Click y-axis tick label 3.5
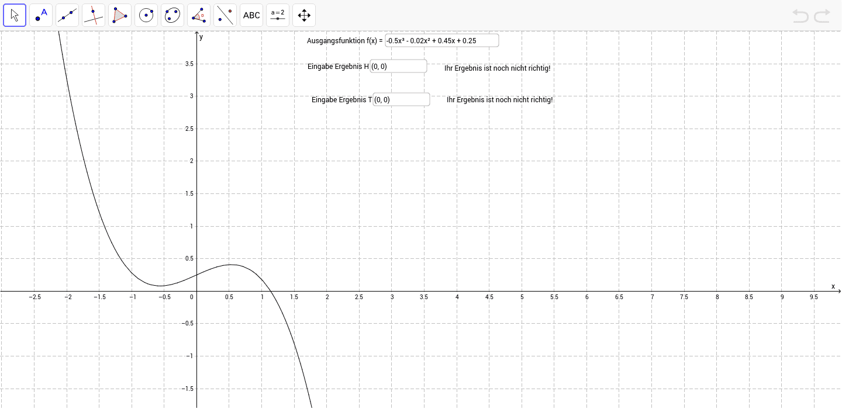Image resolution: width=842 pixels, height=409 pixels. point(189,64)
